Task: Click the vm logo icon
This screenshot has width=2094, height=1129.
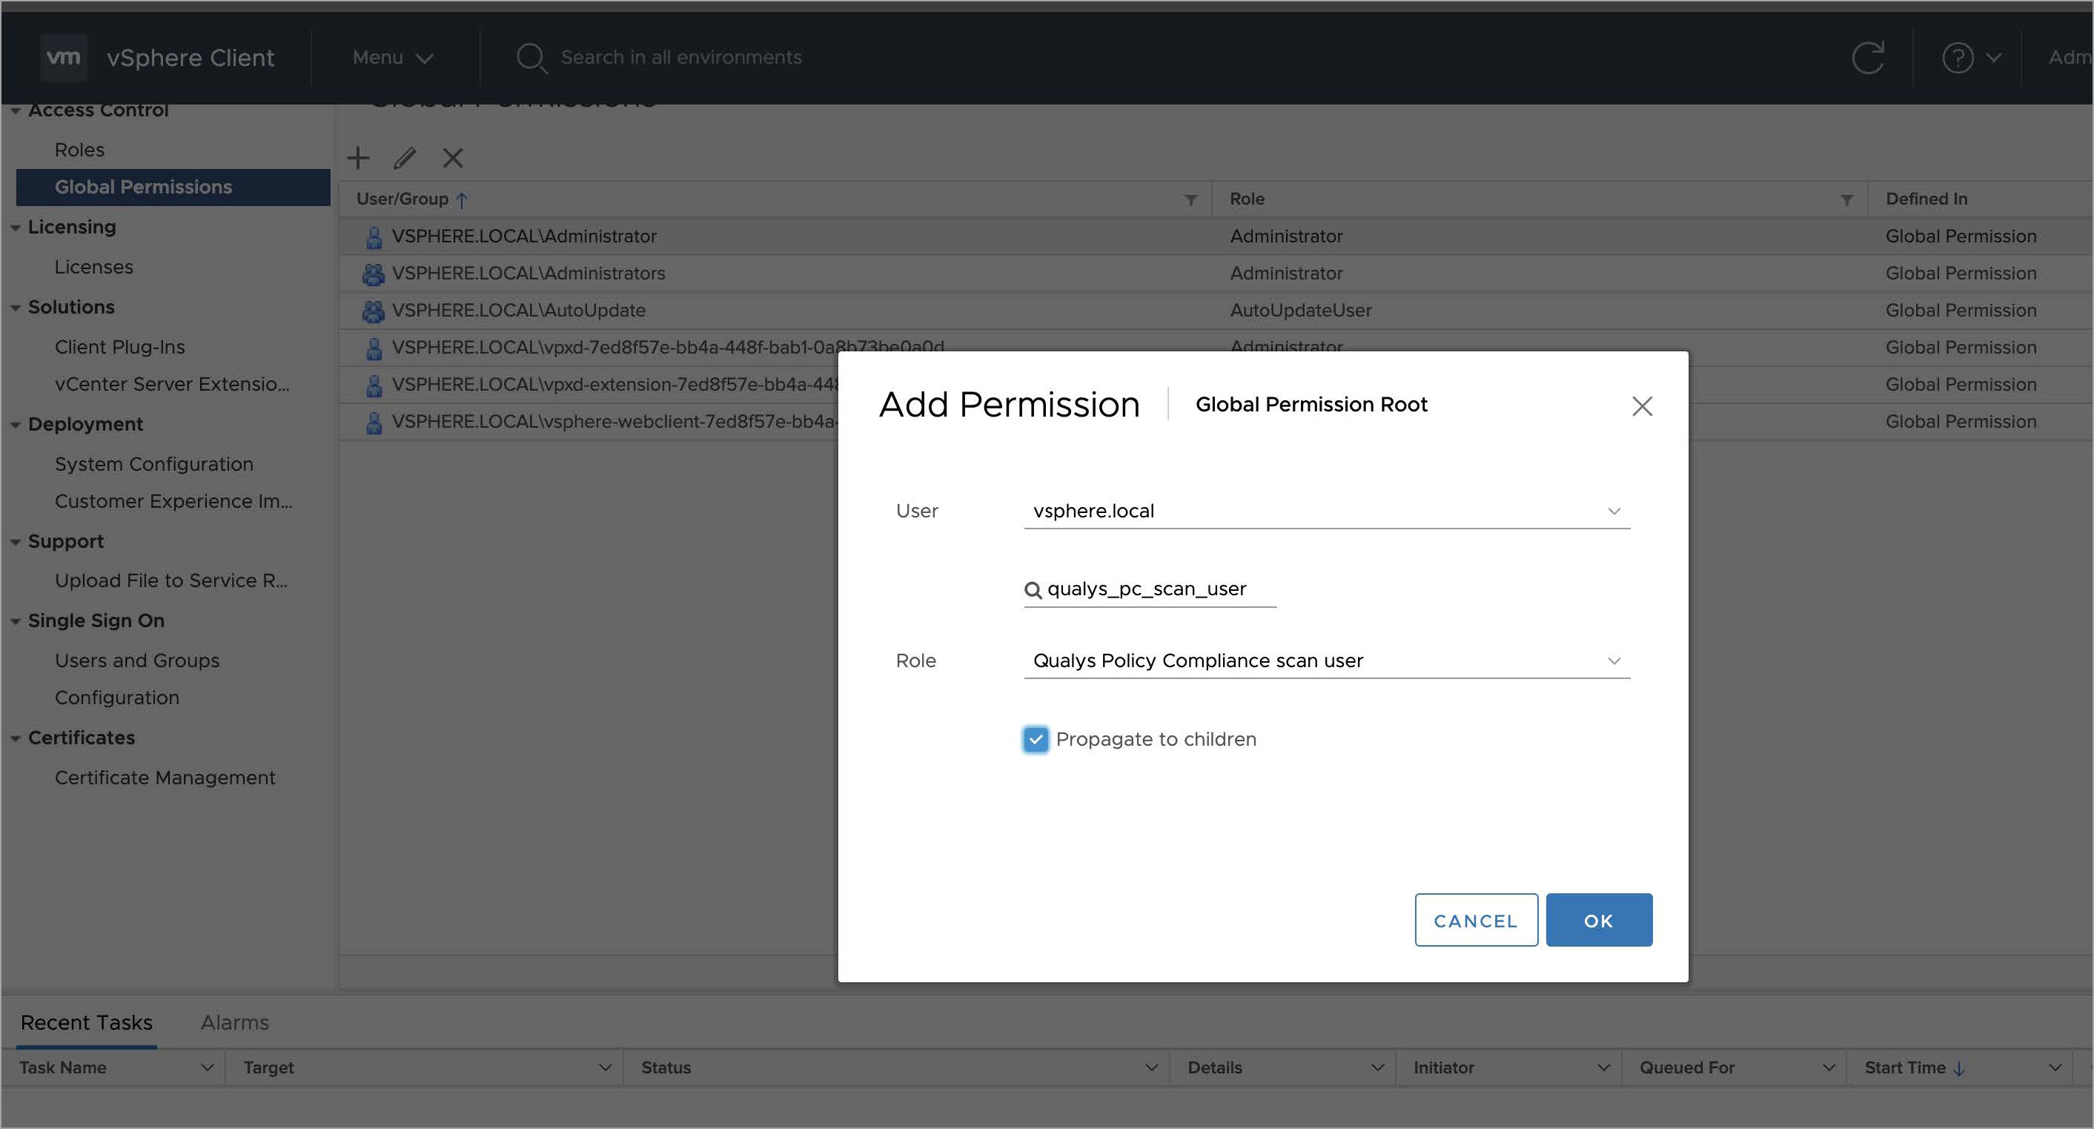Action: click(x=64, y=57)
